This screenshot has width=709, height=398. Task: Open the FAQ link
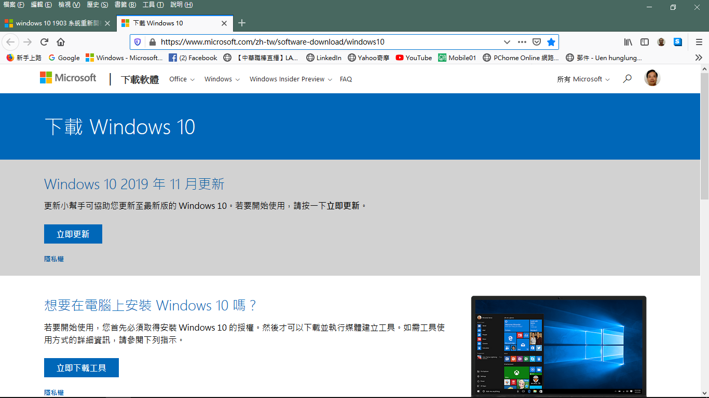click(x=346, y=79)
